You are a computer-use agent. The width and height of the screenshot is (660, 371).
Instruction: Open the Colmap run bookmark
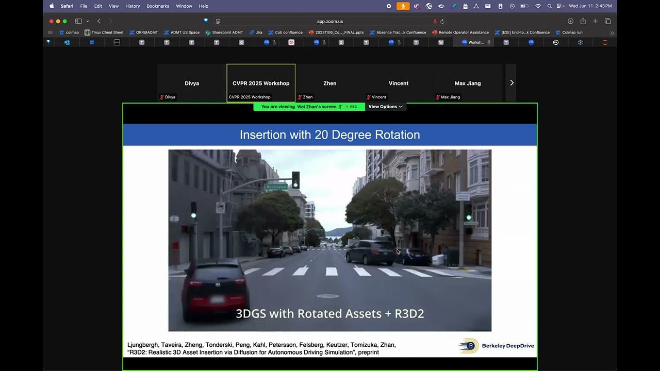pos(569,32)
